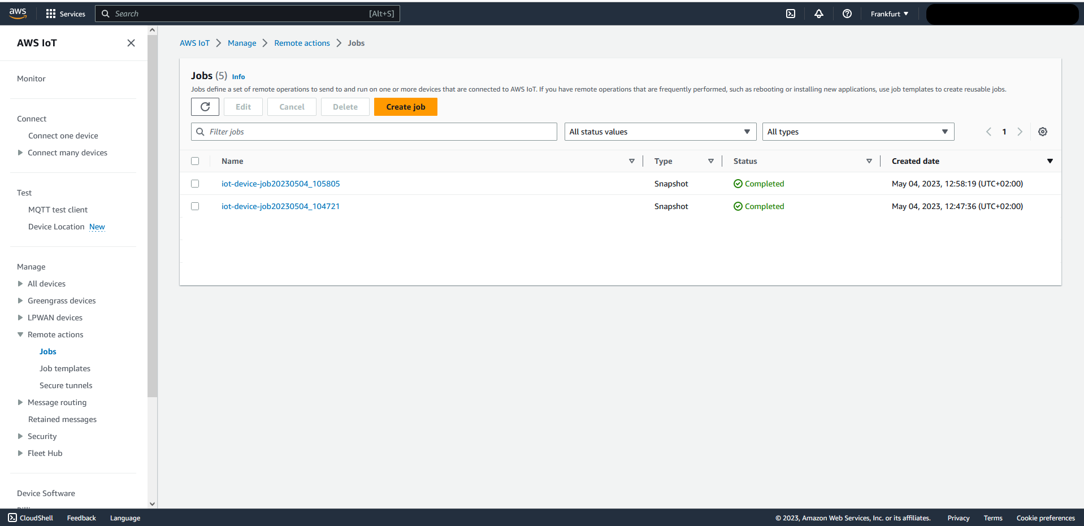Select Jobs in the sidebar
Screen dimensions: 1084x526
48,351
